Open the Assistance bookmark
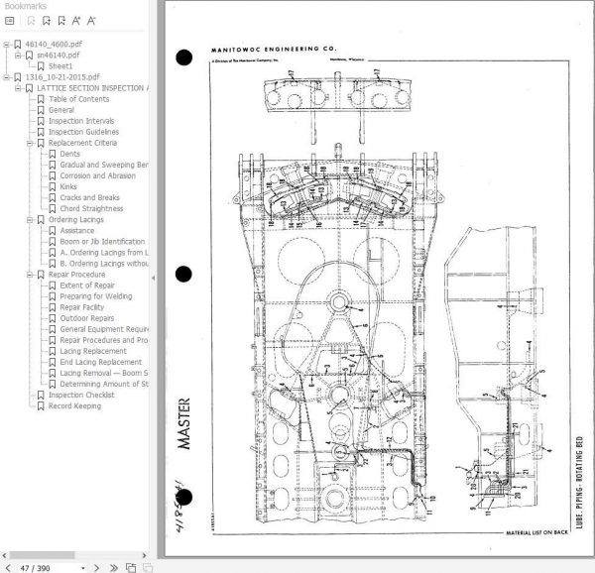Viewport: 595px width, 573px height. tap(77, 231)
